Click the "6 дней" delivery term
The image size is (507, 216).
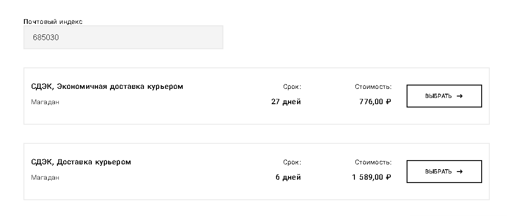pyautogui.click(x=288, y=177)
